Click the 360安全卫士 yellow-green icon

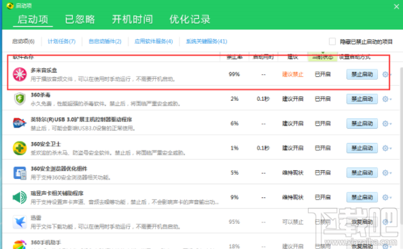pyautogui.click(x=20, y=148)
